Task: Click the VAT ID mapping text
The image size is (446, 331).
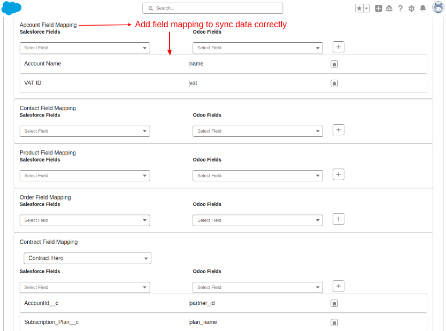Action: (x=33, y=83)
